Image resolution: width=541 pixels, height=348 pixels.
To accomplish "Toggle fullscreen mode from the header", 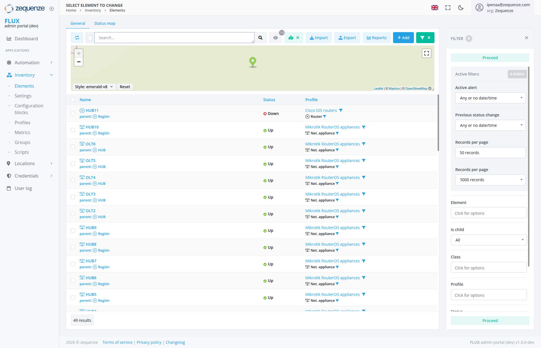I will (x=447, y=8).
